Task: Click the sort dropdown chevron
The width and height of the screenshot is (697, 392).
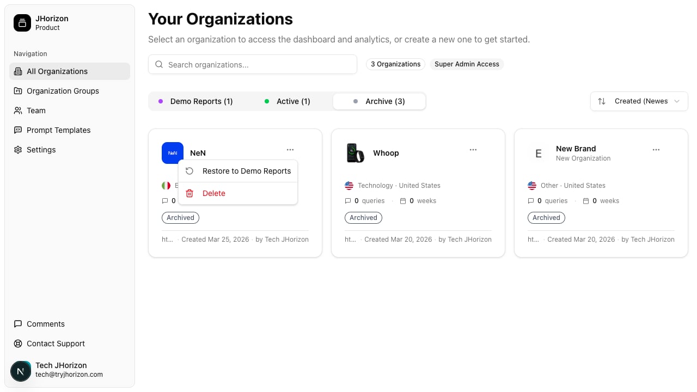Action: [x=677, y=101]
